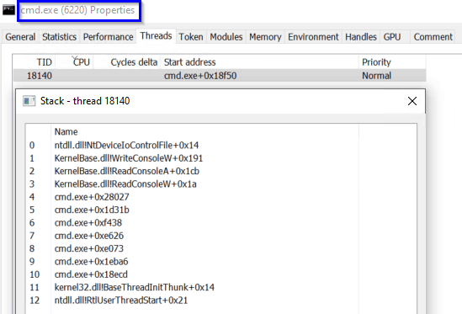Screen dimensions: 462x314
Task: Open the General tab
Action: tap(20, 37)
